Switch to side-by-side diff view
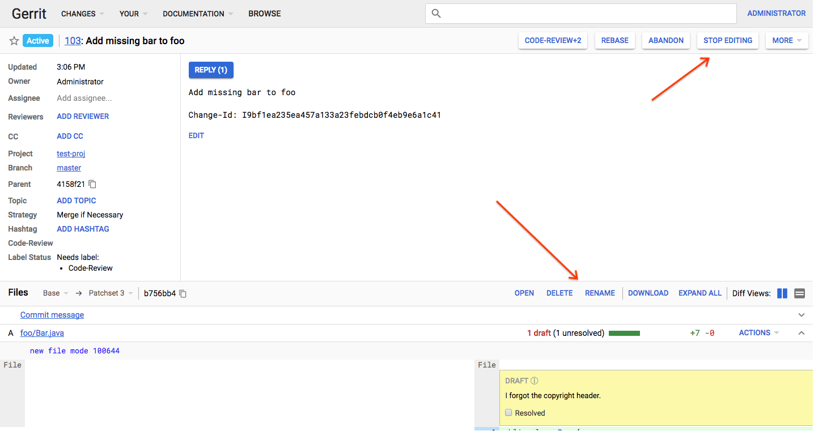The height and width of the screenshot is (431, 814). (x=782, y=293)
